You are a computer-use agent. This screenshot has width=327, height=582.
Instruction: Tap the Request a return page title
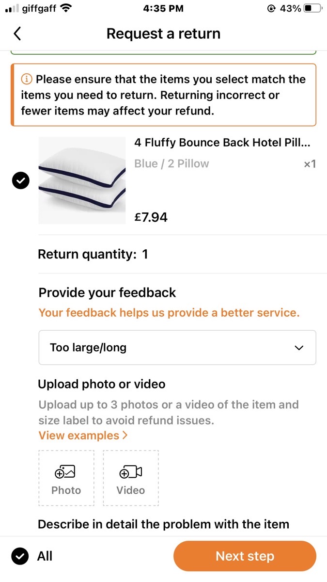point(163,33)
